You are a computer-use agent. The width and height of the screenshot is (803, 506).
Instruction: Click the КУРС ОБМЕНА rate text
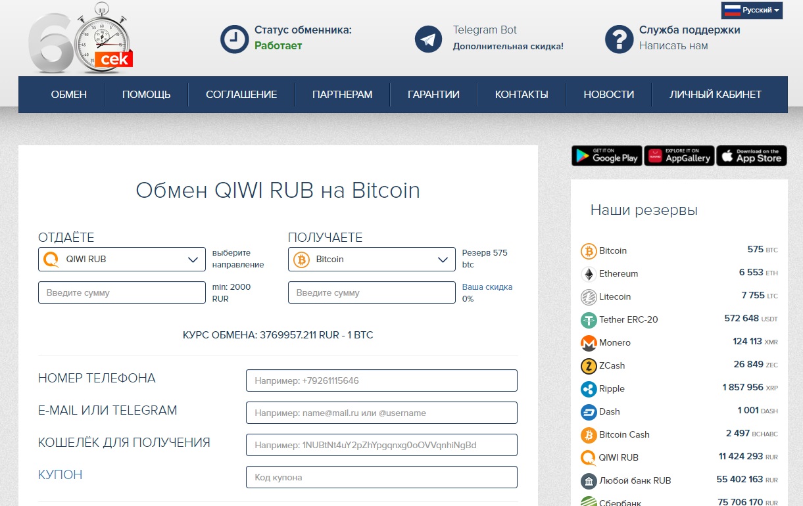(x=278, y=335)
